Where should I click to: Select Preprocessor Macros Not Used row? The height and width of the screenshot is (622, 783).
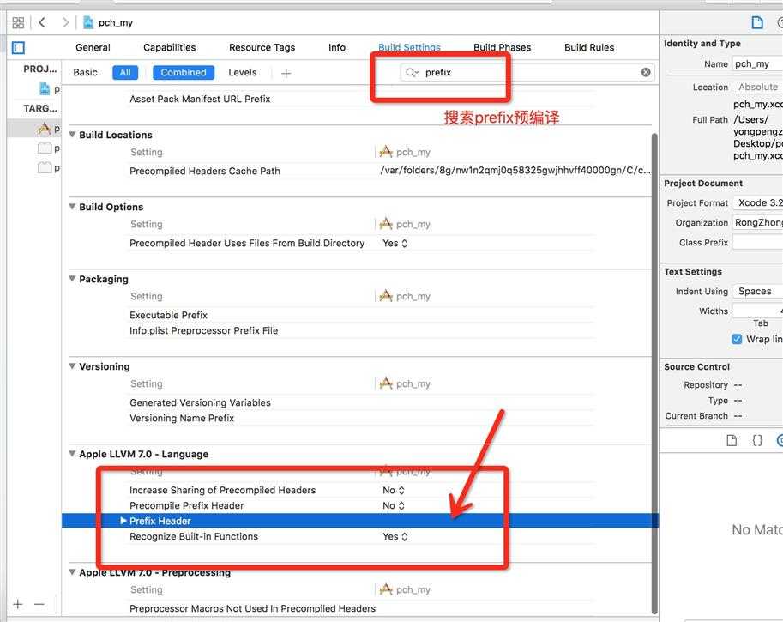[362, 608]
